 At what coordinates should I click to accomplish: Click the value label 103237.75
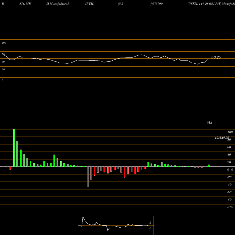tap(222, 138)
